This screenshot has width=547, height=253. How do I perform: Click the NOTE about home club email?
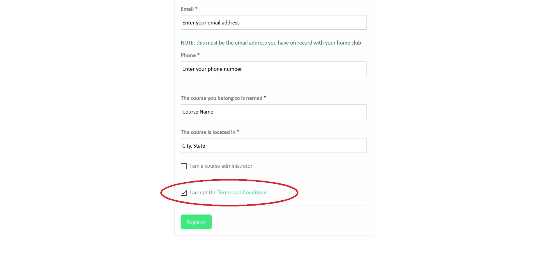pyautogui.click(x=272, y=43)
